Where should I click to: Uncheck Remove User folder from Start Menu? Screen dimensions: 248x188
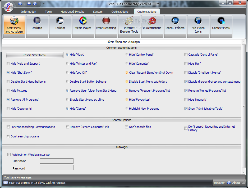[x=67, y=91]
